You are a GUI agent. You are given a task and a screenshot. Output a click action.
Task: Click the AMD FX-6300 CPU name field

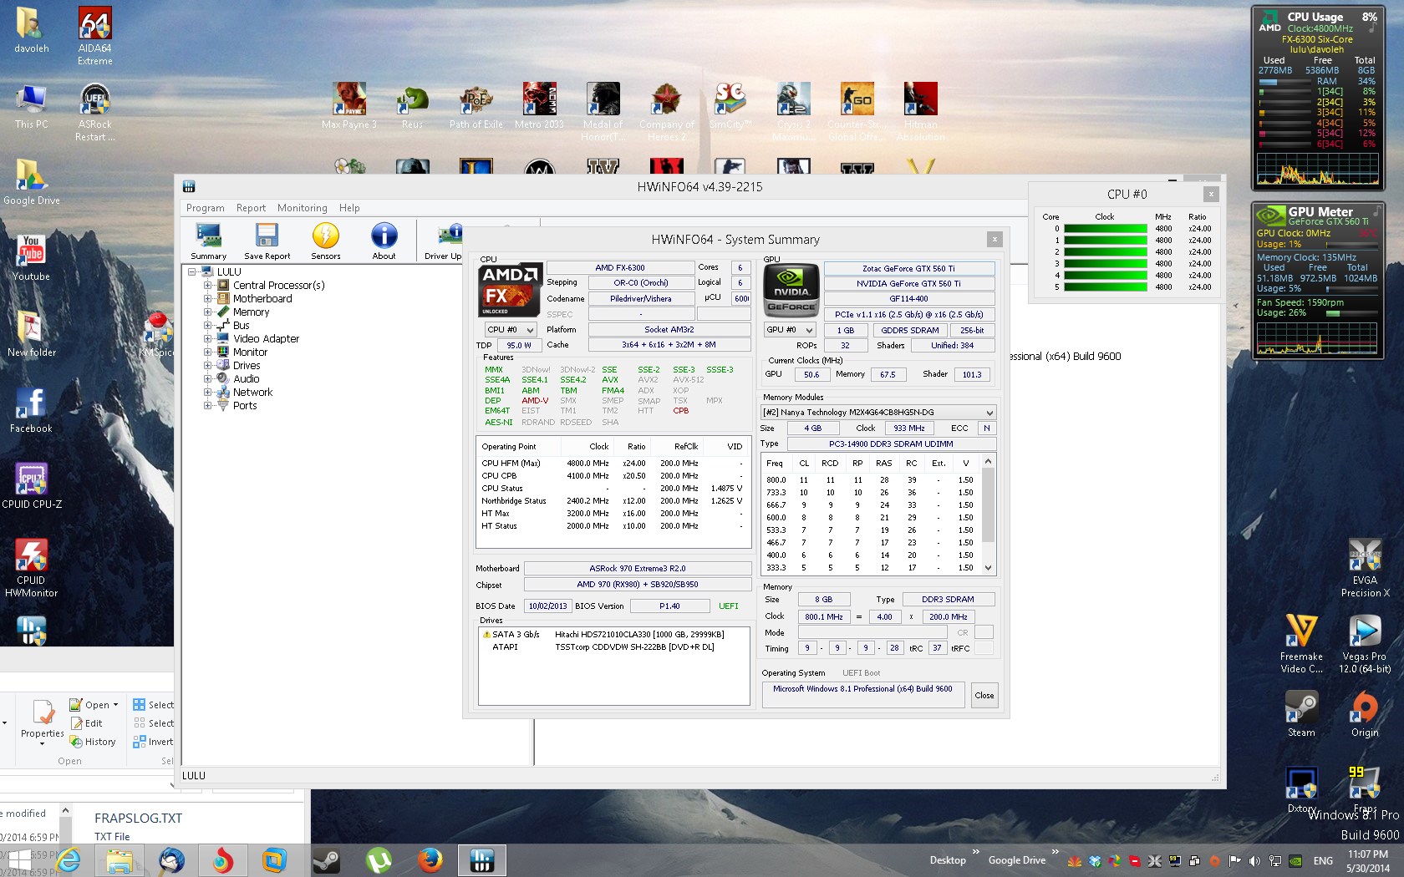pos(620,268)
